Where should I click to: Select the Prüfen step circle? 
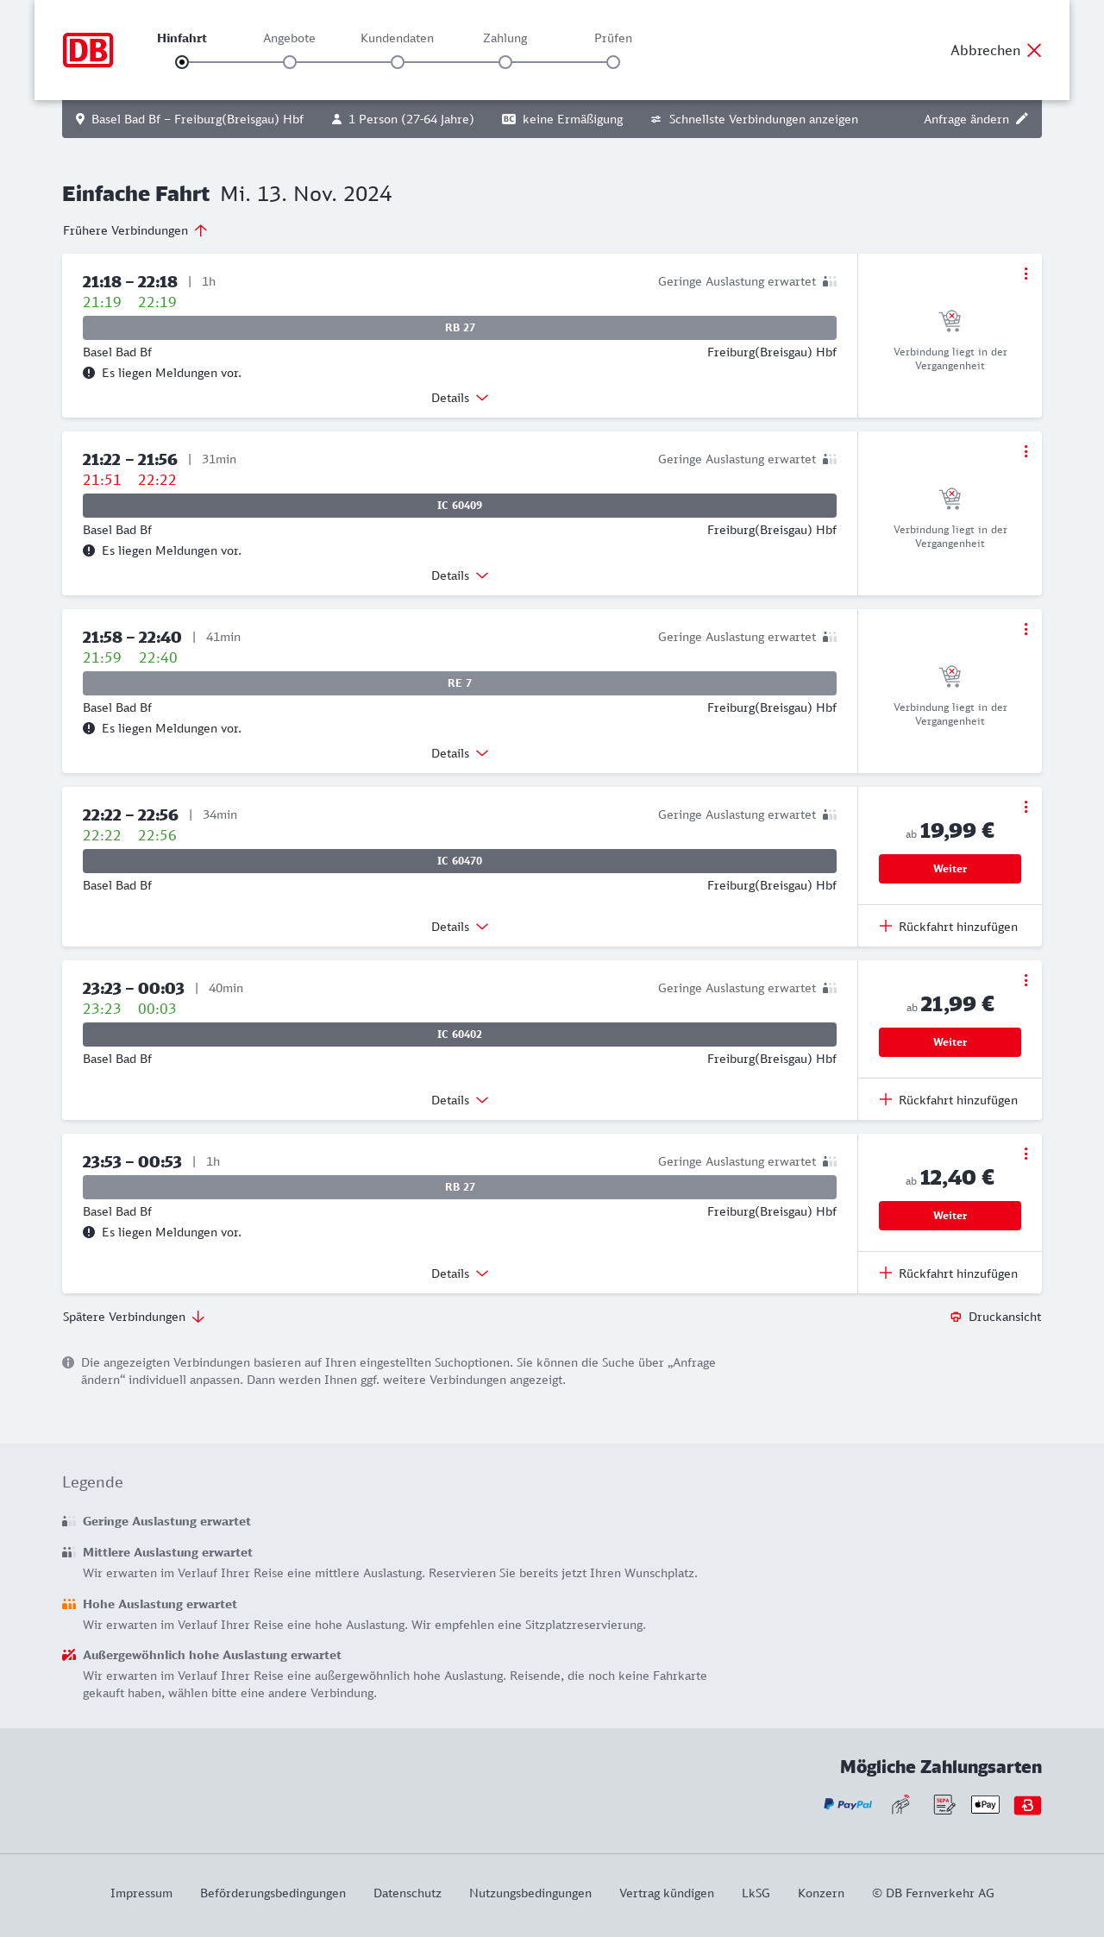pos(613,62)
